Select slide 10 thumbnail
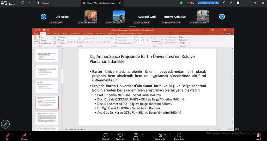The image size is (267, 141). pyautogui.click(x=47, y=87)
